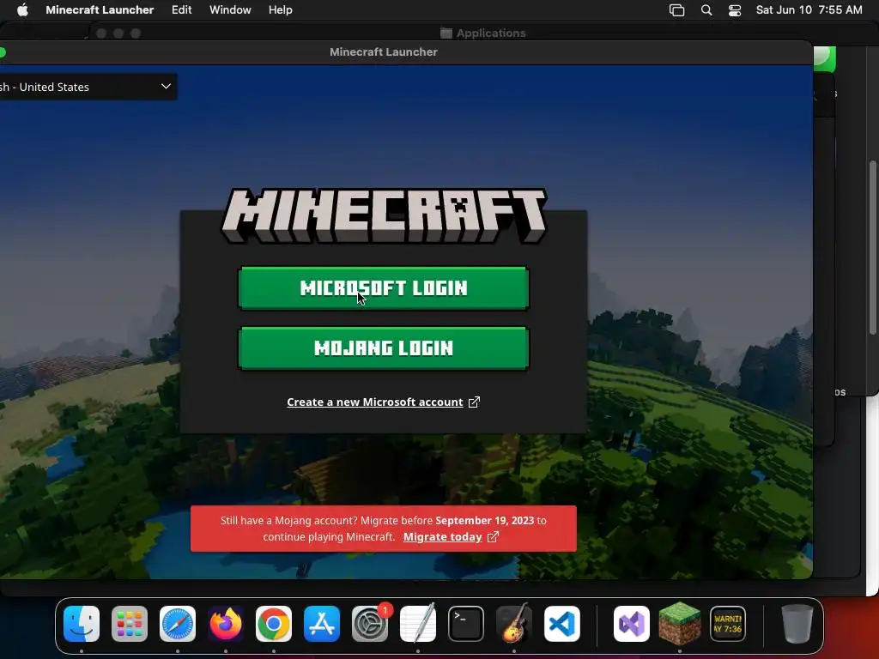Click the date and time in menu bar

coord(809,10)
